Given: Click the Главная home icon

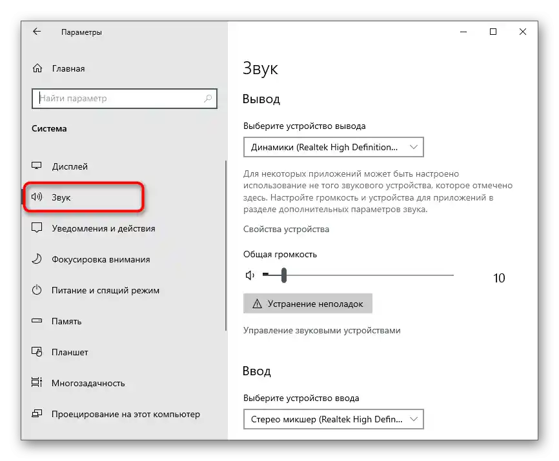Looking at the screenshot, I should click(37, 68).
